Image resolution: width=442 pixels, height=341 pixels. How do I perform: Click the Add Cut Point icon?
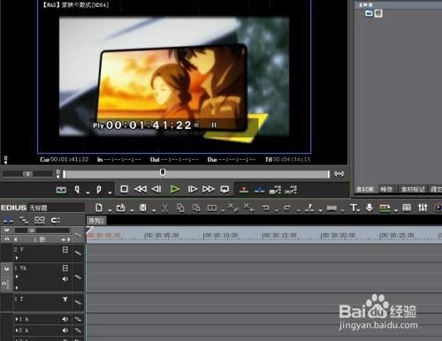[x=309, y=208]
